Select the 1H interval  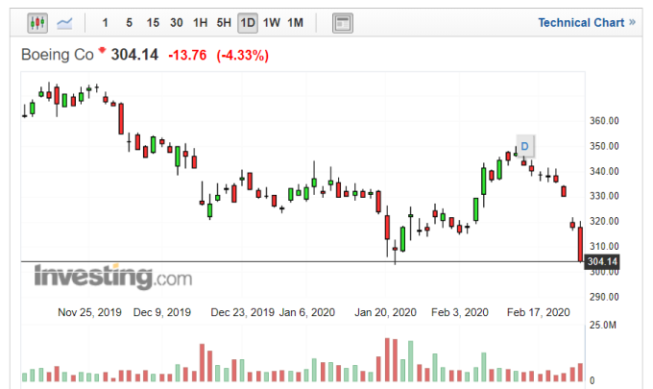pyautogui.click(x=200, y=23)
